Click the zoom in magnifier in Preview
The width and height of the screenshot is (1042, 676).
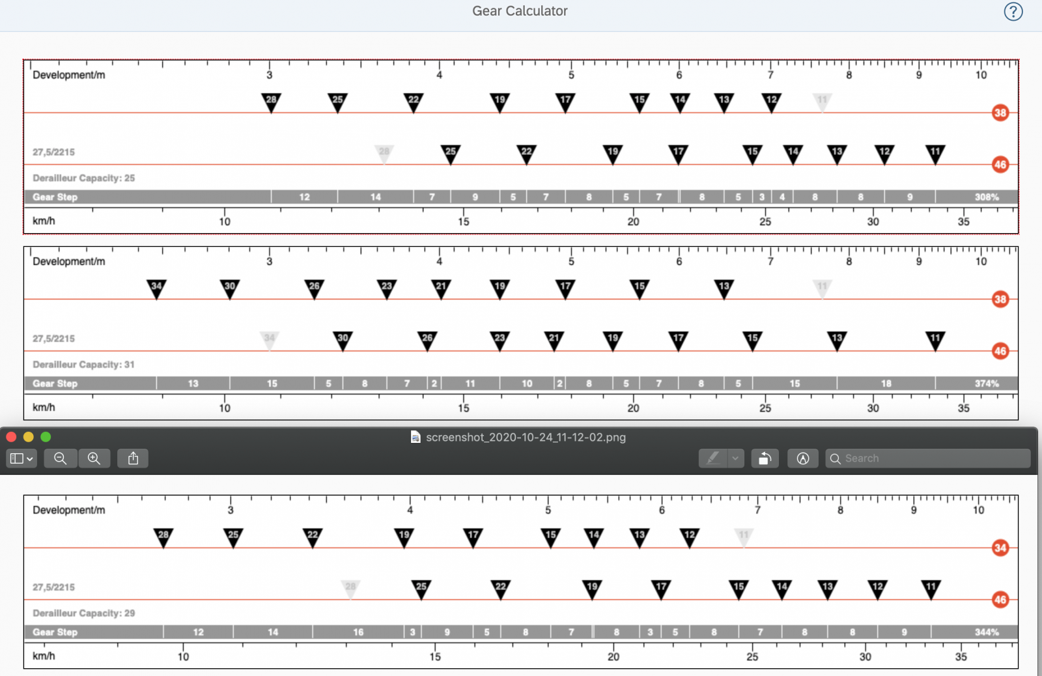(94, 458)
